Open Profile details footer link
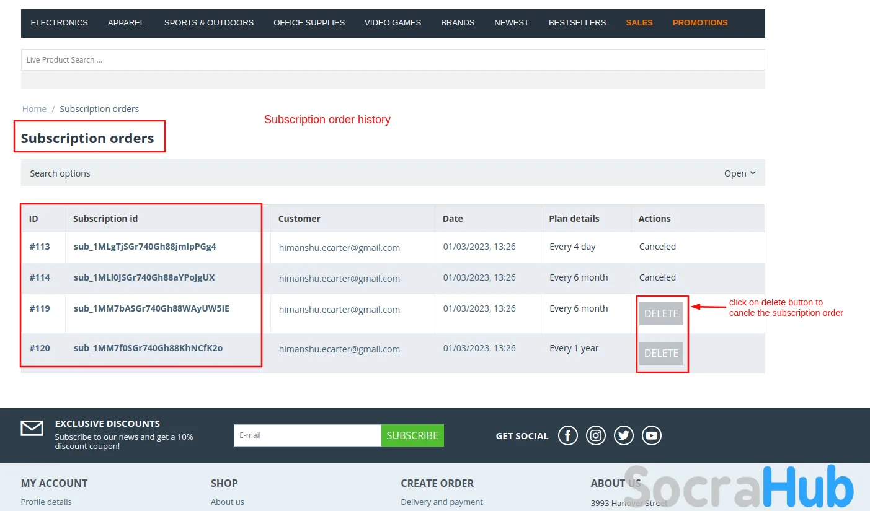 click(47, 502)
